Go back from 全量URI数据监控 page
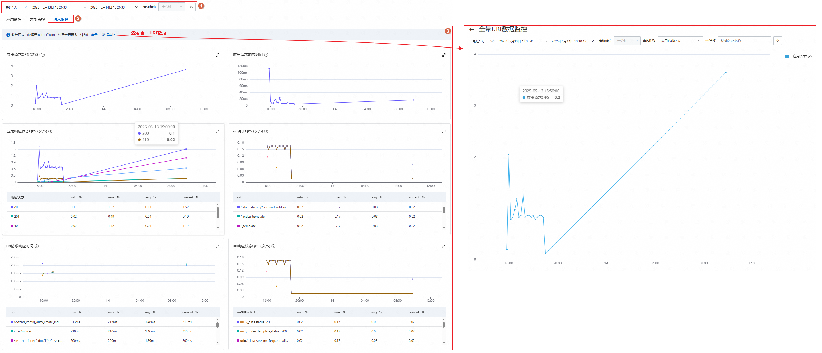 pos(472,30)
